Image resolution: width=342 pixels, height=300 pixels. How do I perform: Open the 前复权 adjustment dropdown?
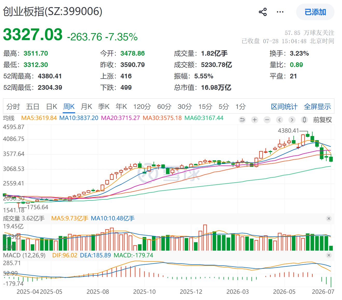[x=322, y=120]
